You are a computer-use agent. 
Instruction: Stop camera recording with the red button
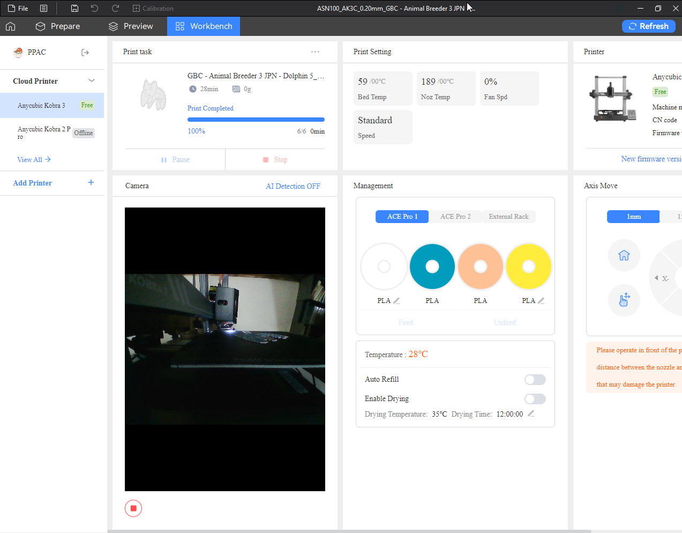pyautogui.click(x=133, y=508)
